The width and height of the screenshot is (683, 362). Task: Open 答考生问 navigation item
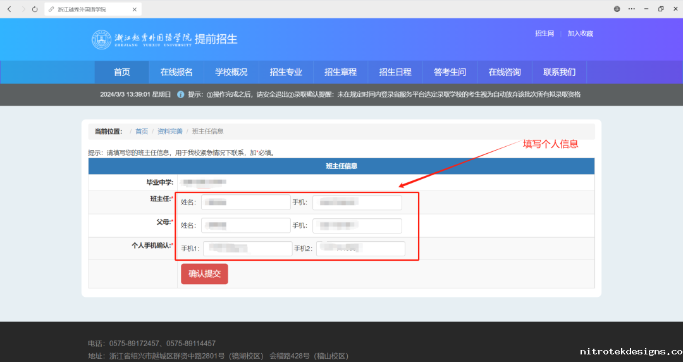click(x=450, y=72)
